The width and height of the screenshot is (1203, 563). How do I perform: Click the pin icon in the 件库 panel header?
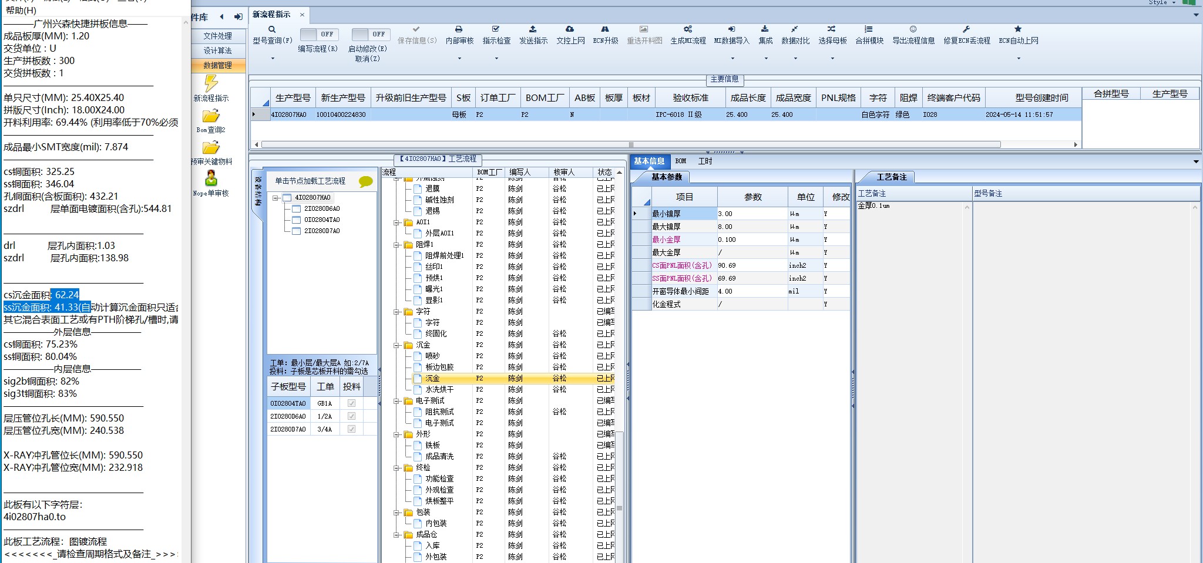pyautogui.click(x=238, y=17)
